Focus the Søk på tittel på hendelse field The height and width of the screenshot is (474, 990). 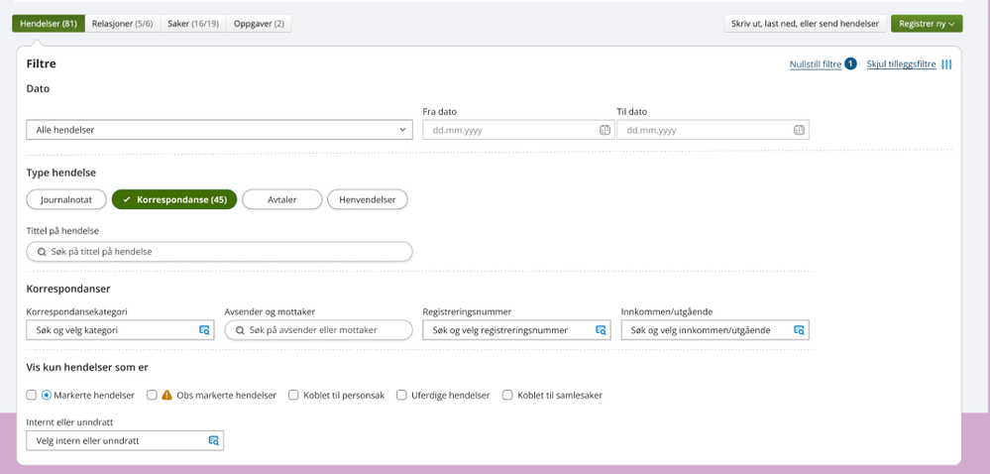pos(219,252)
